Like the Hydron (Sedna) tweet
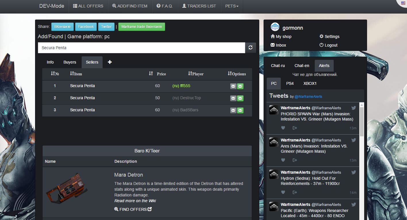 (x=283, y=192)
